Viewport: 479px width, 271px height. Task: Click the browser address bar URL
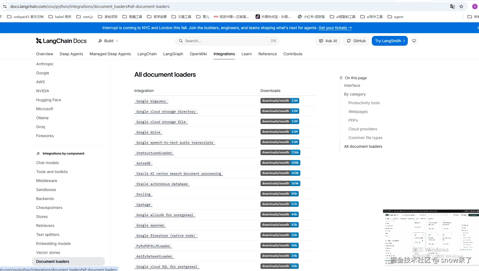(90, 7)
